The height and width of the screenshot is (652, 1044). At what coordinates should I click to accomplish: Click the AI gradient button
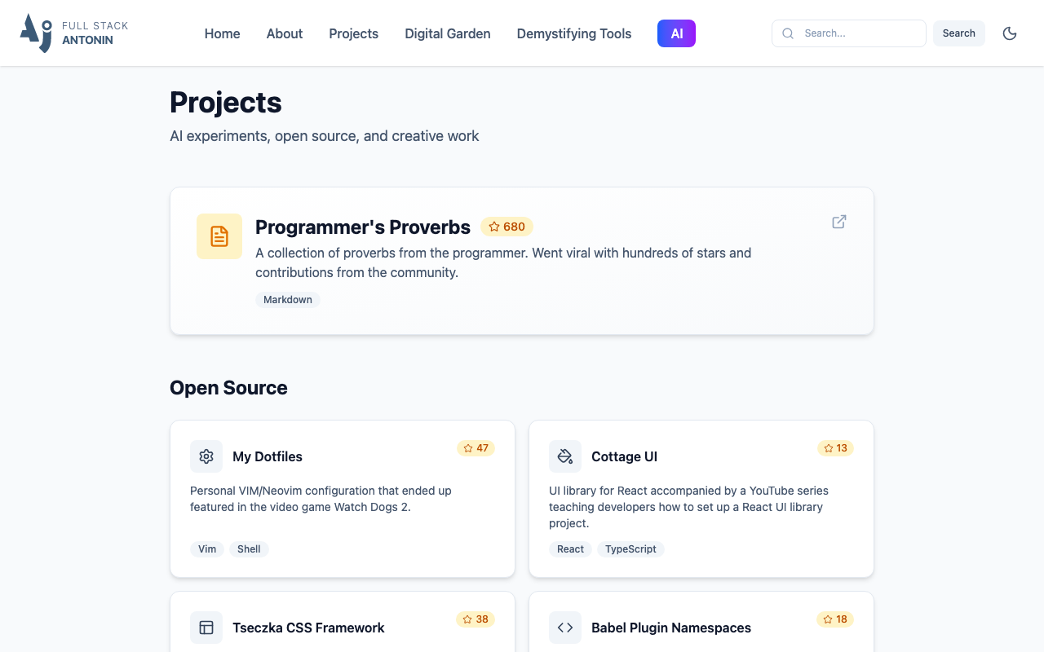coord(676,33)
